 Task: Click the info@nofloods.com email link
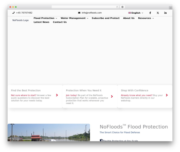point(92,13)
